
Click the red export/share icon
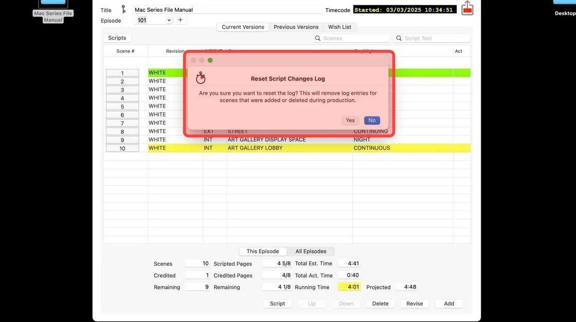467,8
